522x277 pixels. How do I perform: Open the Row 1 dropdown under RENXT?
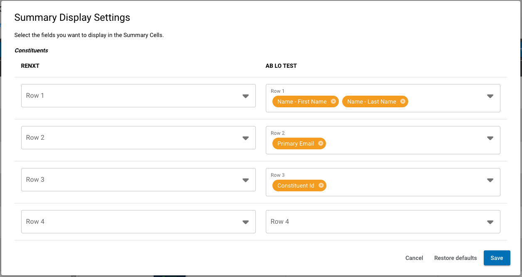tap(245, 96)
